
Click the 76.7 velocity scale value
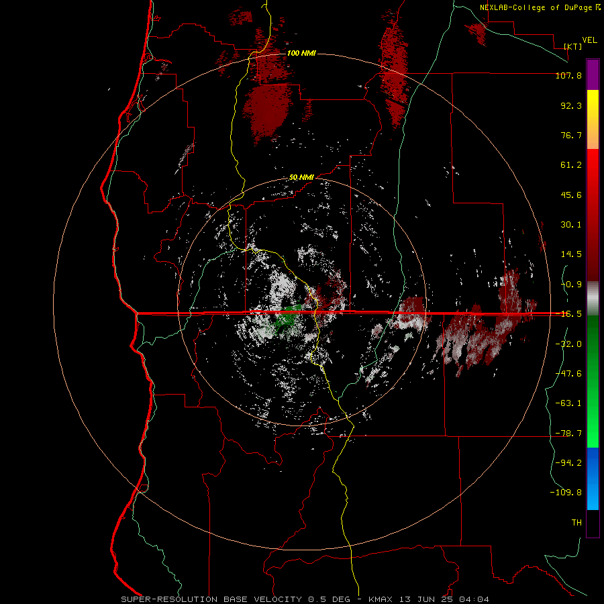tap(571, 135)
